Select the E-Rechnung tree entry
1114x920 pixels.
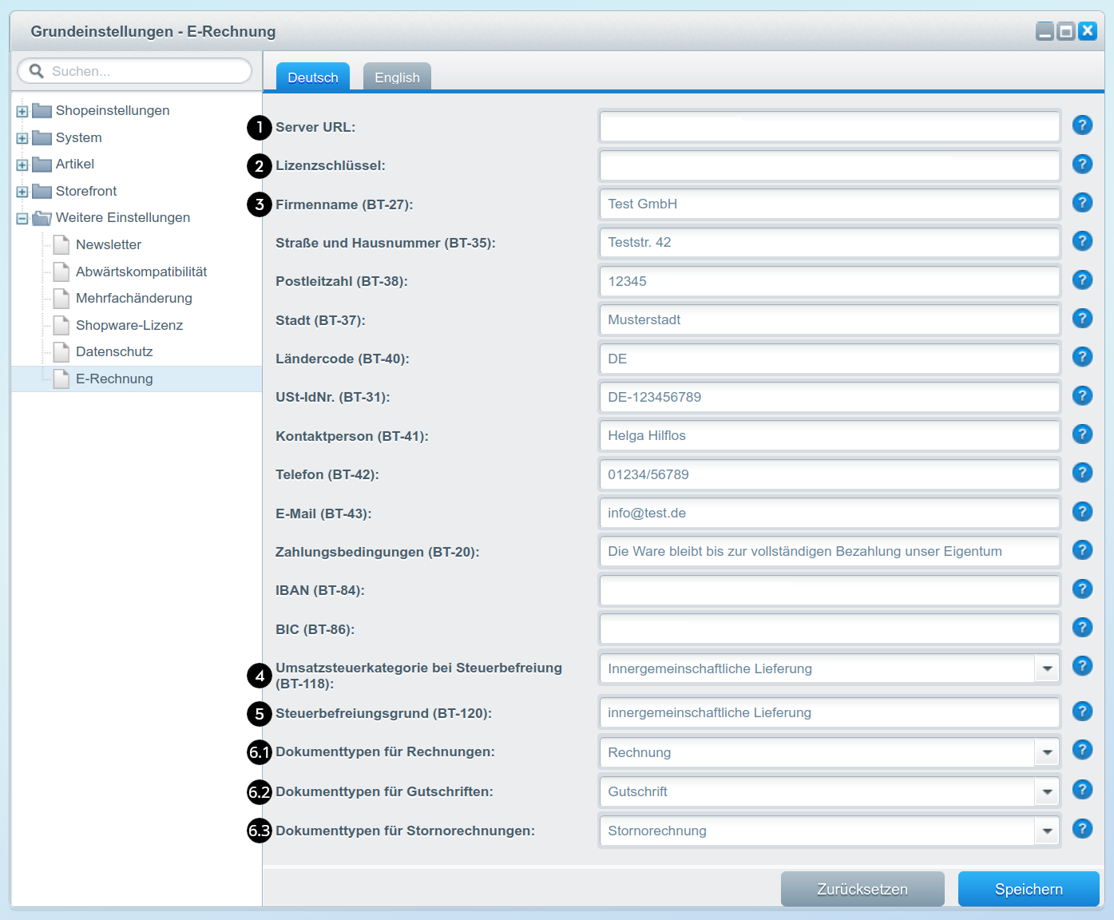pyautogui.click(x=137, y=379)
